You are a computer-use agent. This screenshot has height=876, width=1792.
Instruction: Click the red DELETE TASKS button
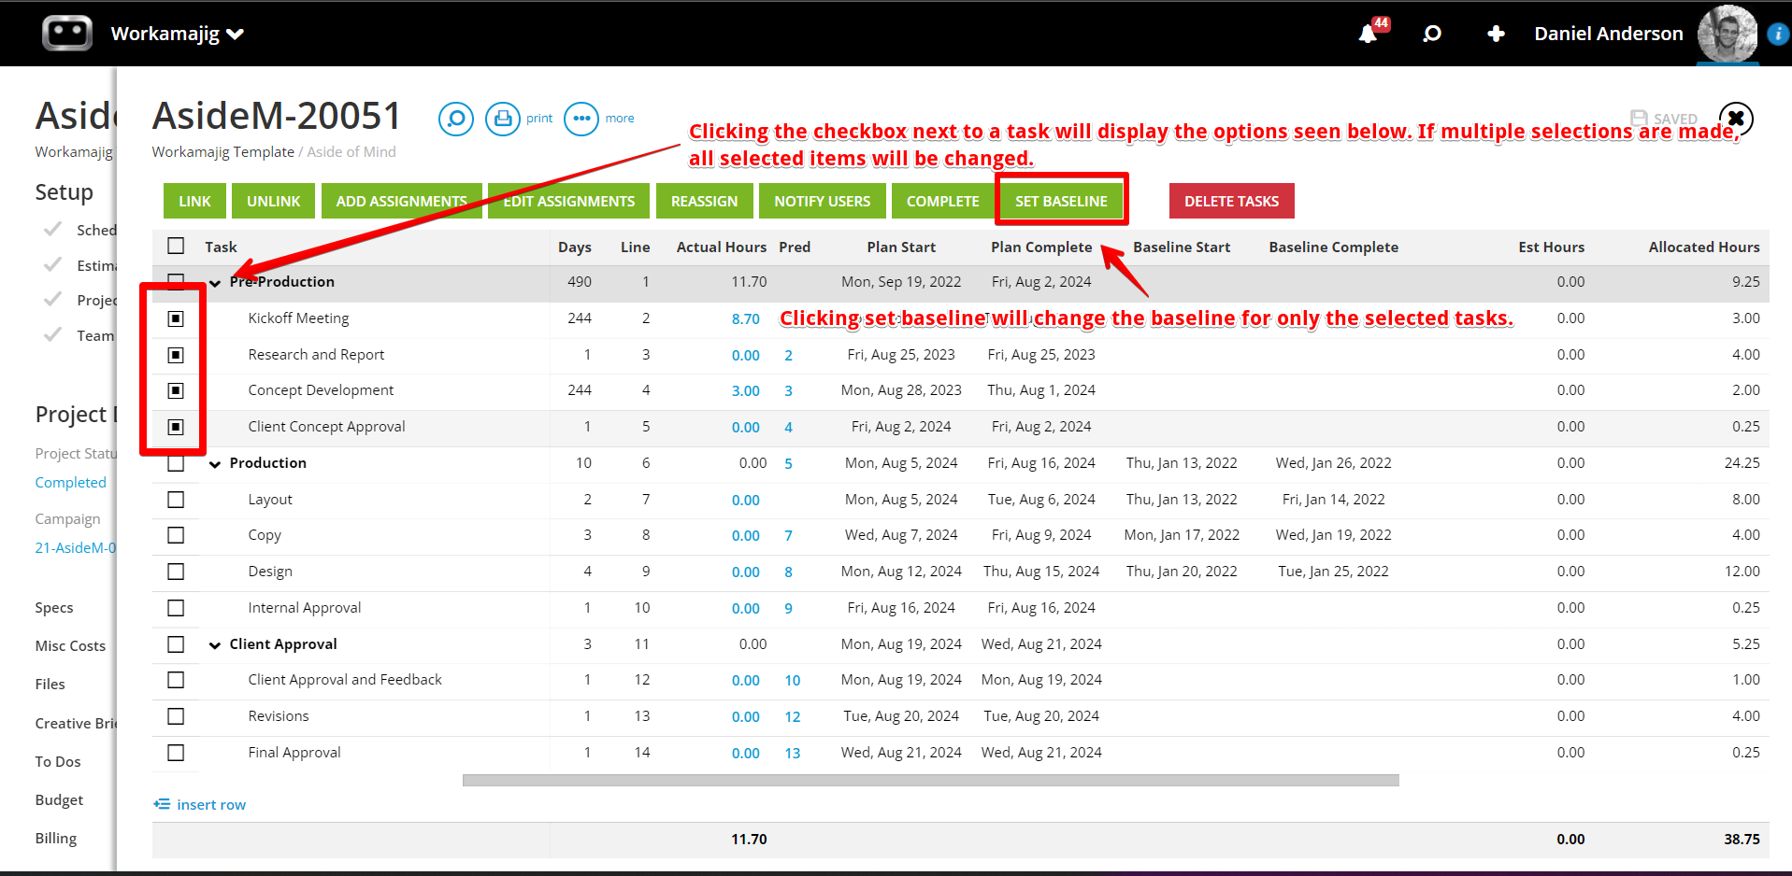pyautogui.click(x=1231, y=201)
